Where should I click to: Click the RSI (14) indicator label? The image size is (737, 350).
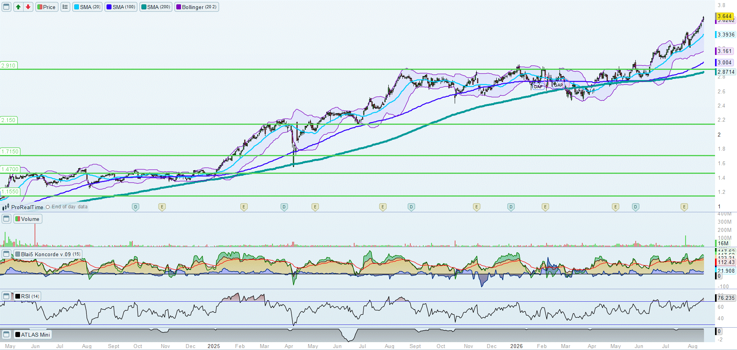27,296
